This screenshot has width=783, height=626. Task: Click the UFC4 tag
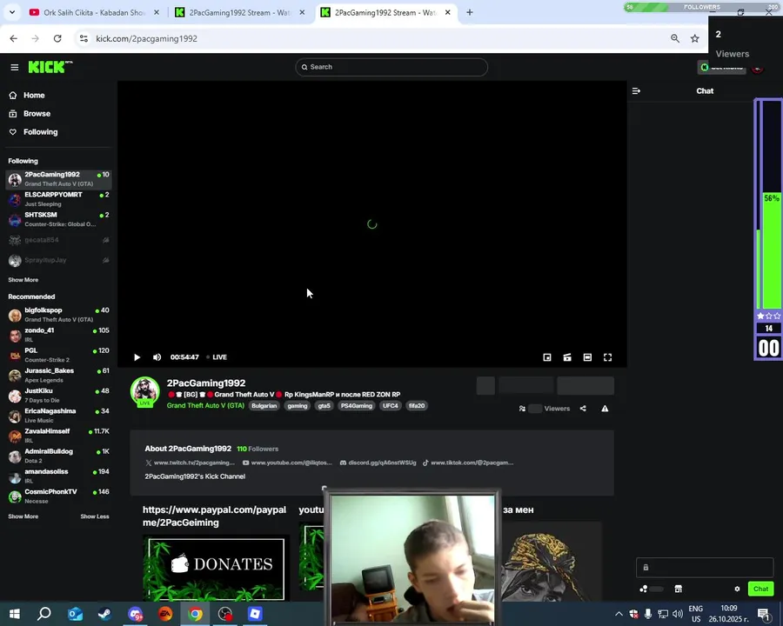(x=391, y=406)
